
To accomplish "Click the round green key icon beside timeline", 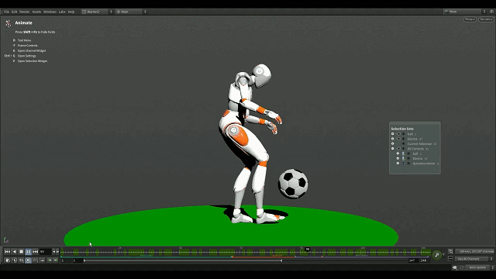I will pyautogui.click(x=437, y=255).
